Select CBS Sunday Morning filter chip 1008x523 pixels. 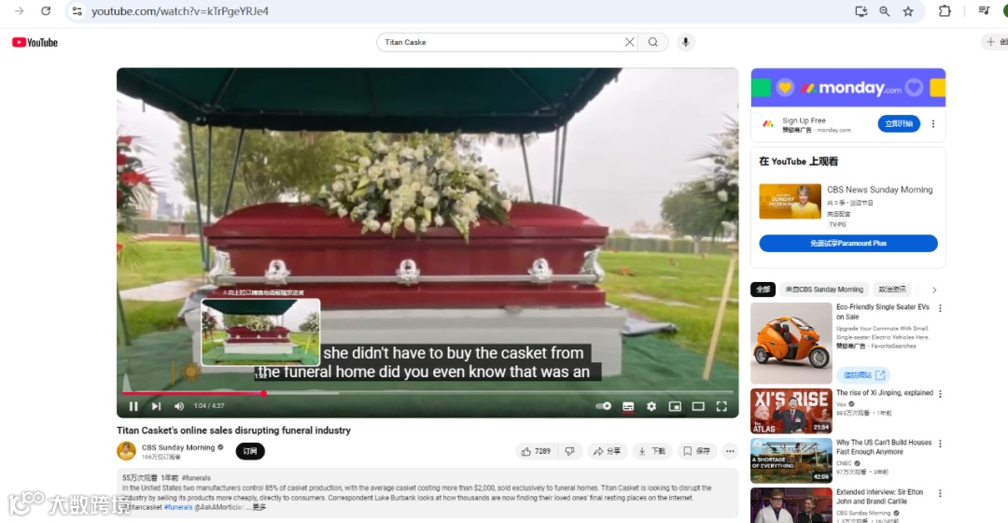coord(824,290)
